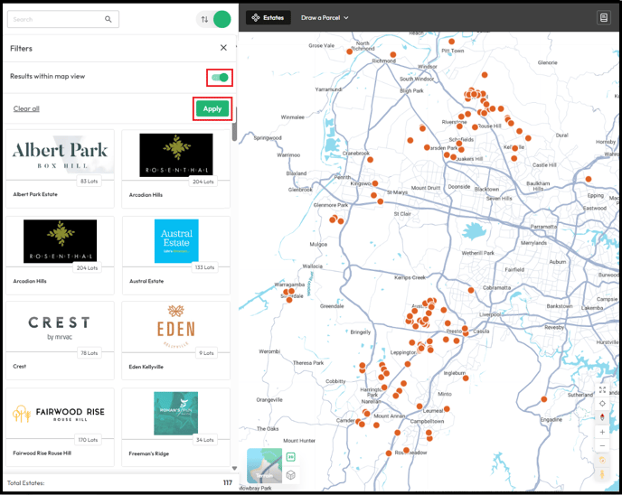Open the Austral Estate card
The image size is (622, 495).
click(176, 256)
